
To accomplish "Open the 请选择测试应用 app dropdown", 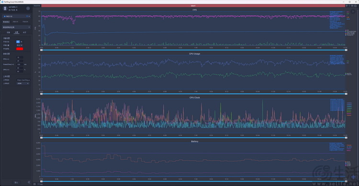I will point(16,27).
